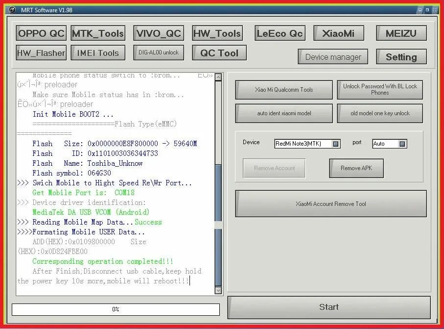Open the HW_Tools section
This screenshot has width=444, height=329.
pos(217,33)
